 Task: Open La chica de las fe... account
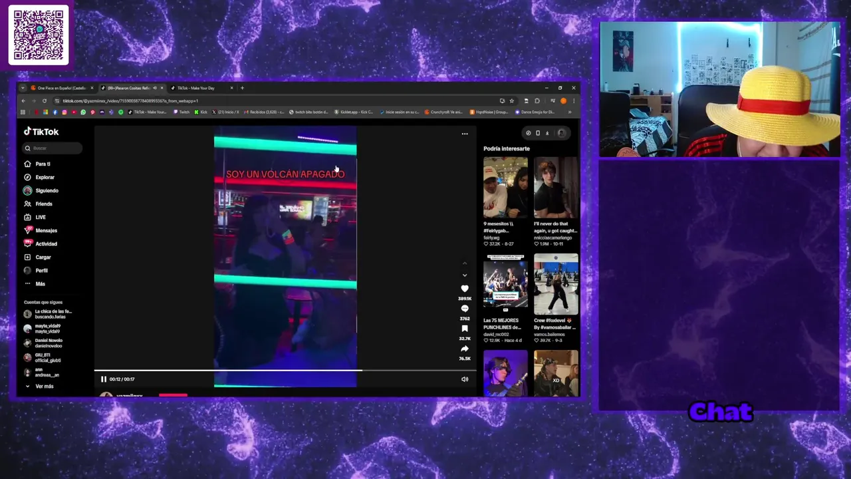(48, 314)
